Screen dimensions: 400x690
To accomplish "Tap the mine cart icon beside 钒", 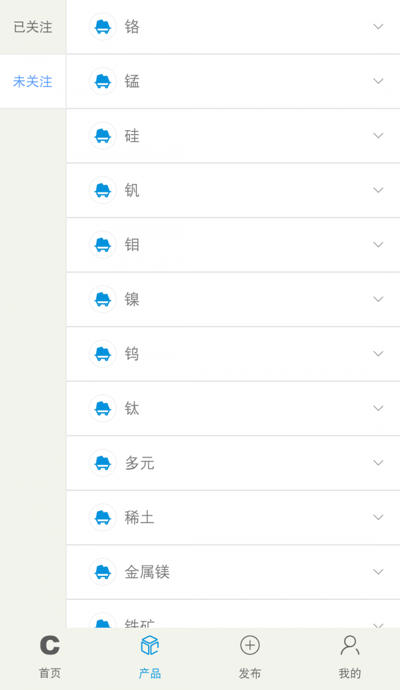I will click(103, 190).
